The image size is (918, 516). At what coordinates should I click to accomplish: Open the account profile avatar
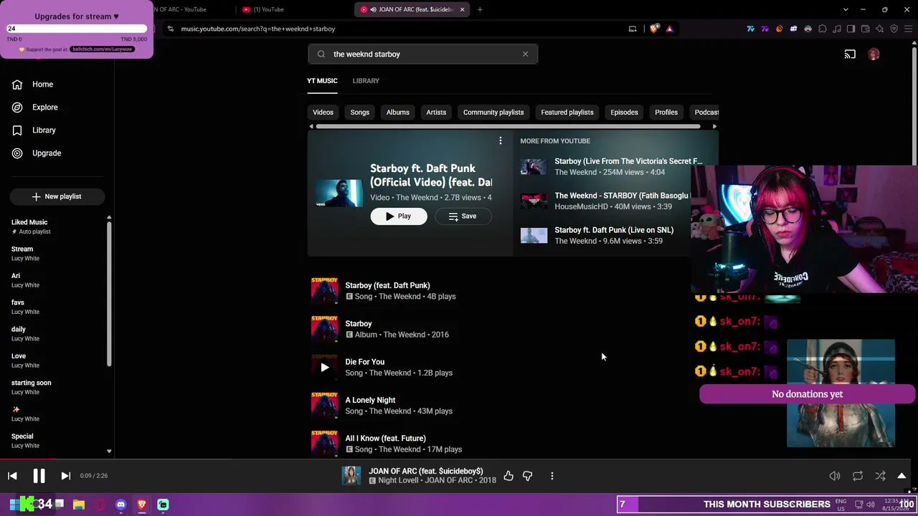click(x=874, y=54)
